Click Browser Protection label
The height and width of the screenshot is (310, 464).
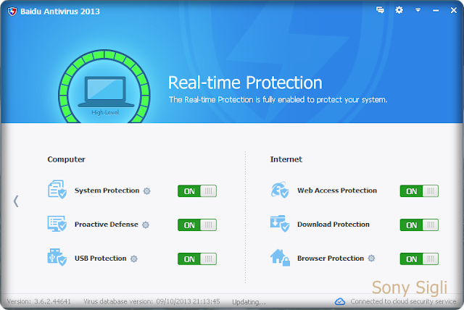[x=331, y=259]
